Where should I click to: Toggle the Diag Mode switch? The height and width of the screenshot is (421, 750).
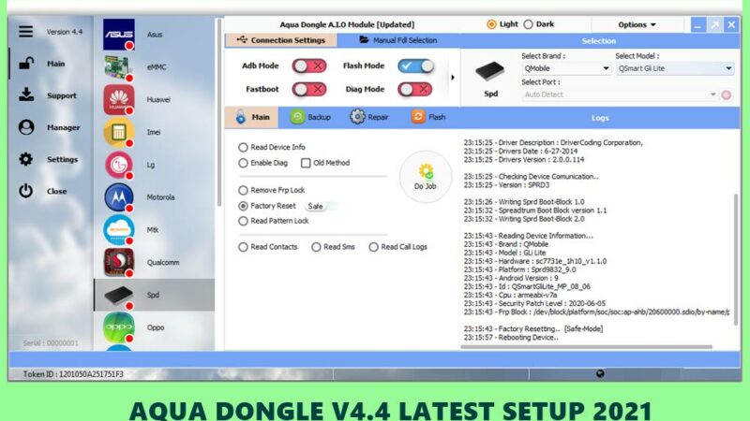[415, 89]
